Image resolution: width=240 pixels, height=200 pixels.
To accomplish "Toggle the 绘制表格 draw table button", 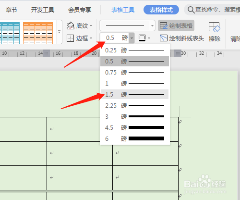I will 176,25.
